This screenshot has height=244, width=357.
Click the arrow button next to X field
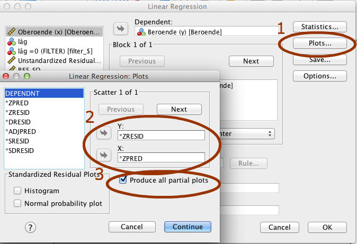pyautogui.click(x=103, y=156)
